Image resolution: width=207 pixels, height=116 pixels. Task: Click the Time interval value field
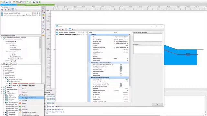(121, 50)
